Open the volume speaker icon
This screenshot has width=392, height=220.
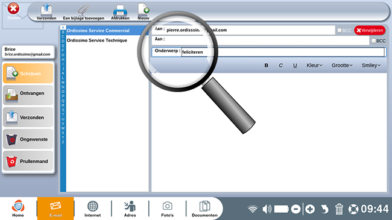tap(267, 209)
